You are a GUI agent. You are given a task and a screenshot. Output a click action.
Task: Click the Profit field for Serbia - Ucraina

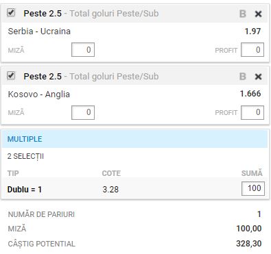252,49
